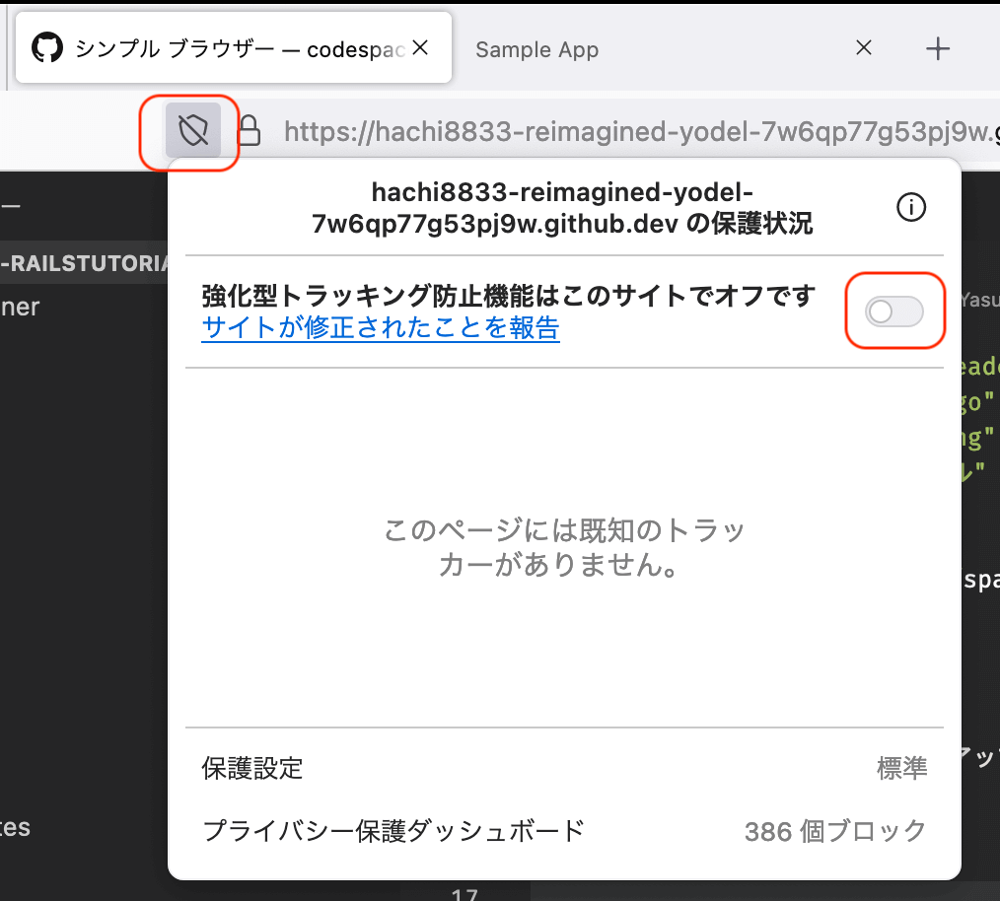1000x901 pixels.
Task: Open 保護設定 protection settings
Action: (x=564, y=768)
